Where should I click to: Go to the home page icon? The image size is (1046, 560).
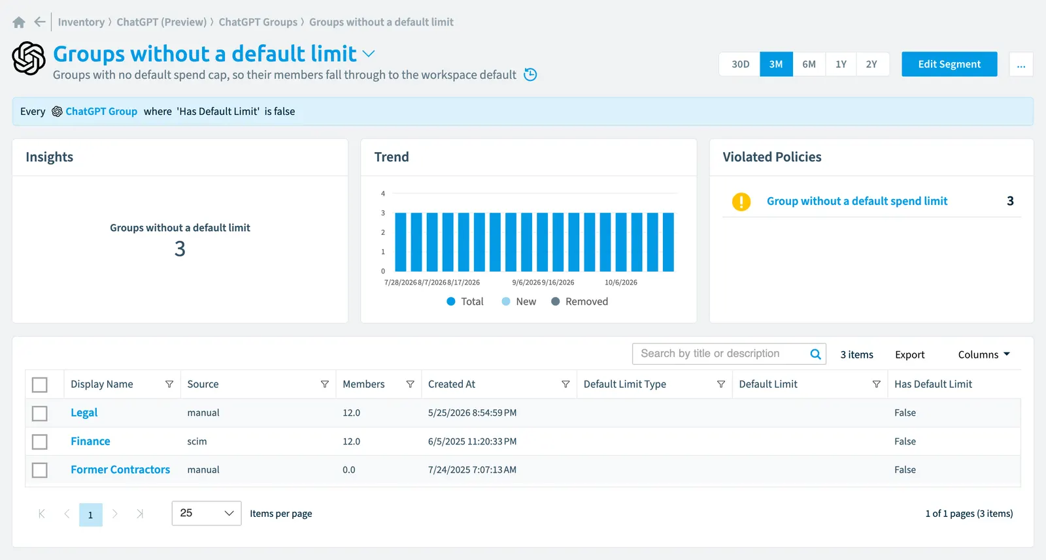[19, 22]
